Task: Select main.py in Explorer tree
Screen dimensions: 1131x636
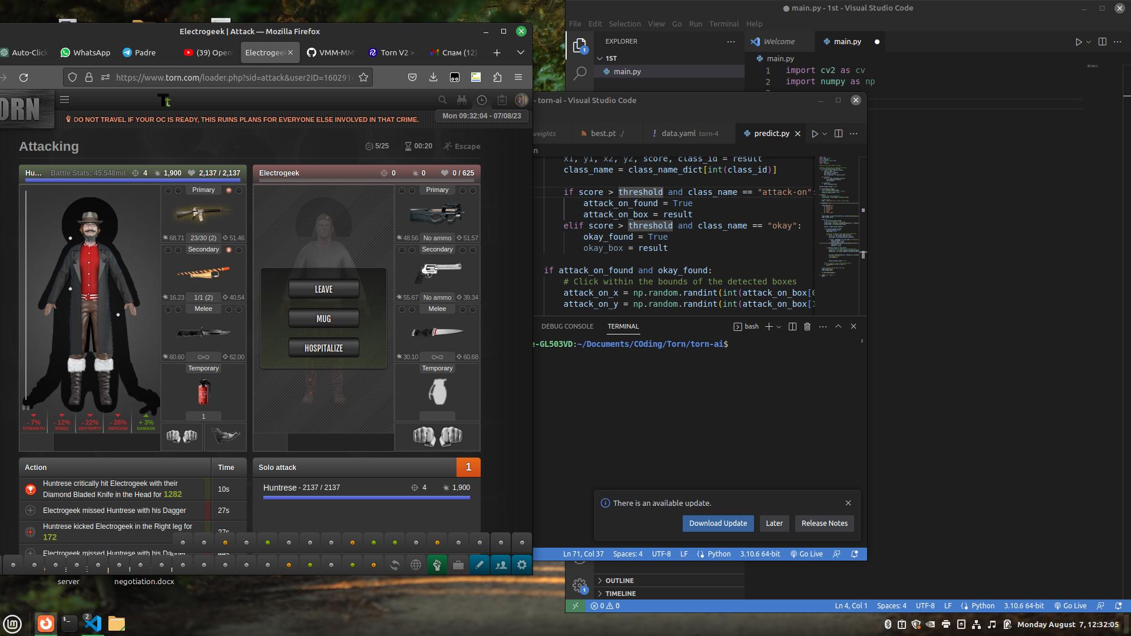Action: [x=670, y=71]
